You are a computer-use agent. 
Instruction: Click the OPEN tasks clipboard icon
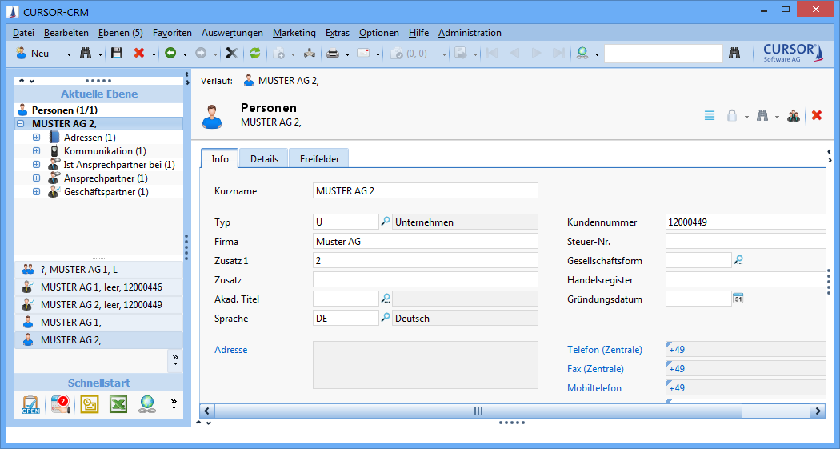point(30,404)
